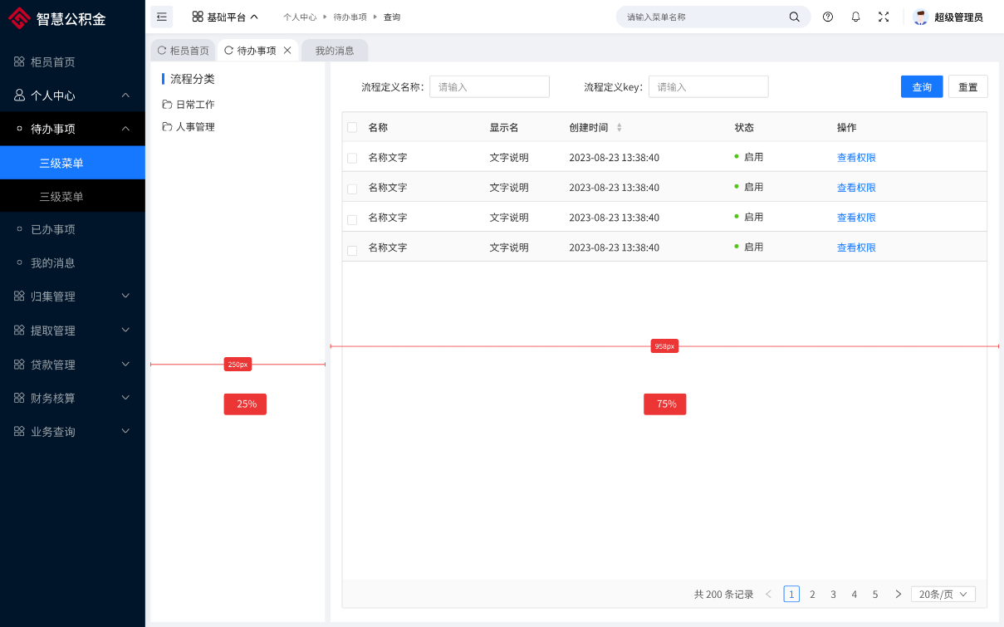The height and width of the screenshot is (627, 1004).
Task: Focus the 流程定义名称 input field
Action: coord(489,87)
